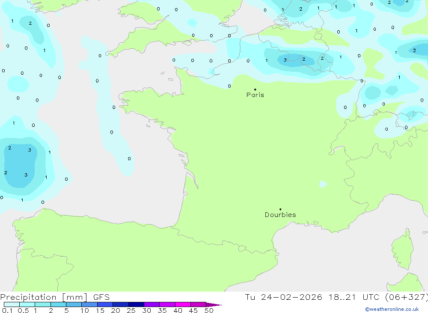
Task: Pick the 0.1–0.5 mm legend swatch
Action: pos(12,304)
